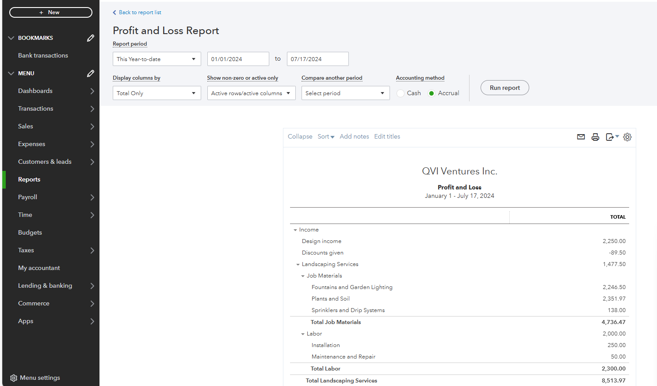
Task: Click QVI Ventures Inc. company title
Action: point(460,171)
